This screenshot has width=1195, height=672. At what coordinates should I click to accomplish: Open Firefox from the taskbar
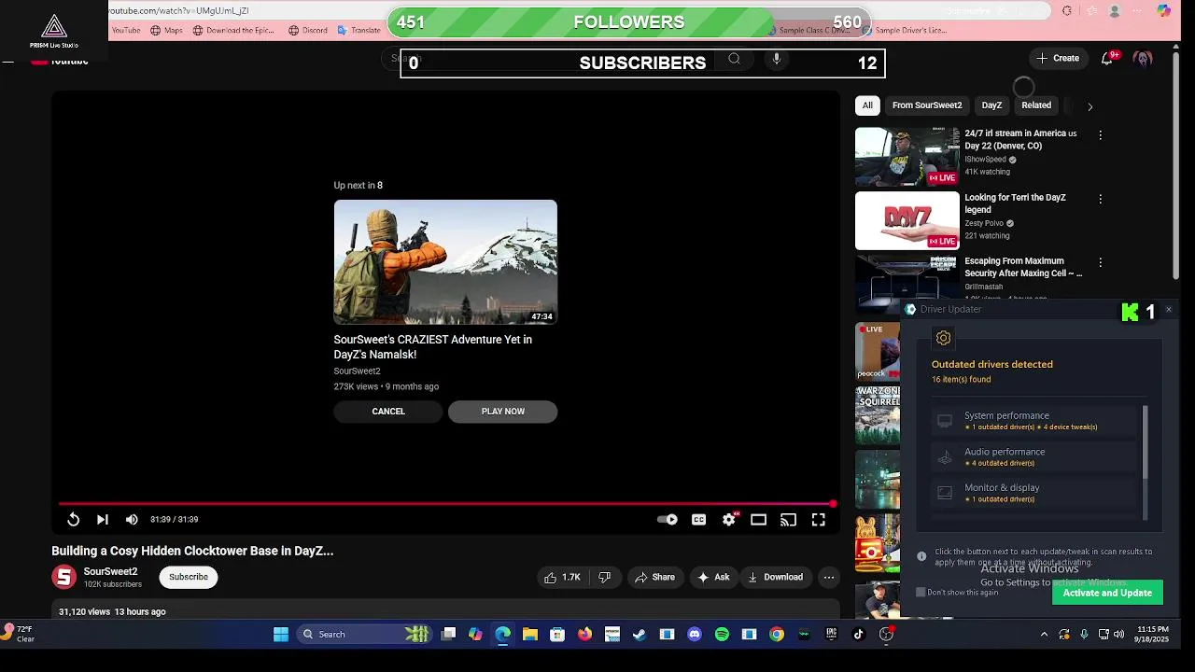[x=584, y=635]
